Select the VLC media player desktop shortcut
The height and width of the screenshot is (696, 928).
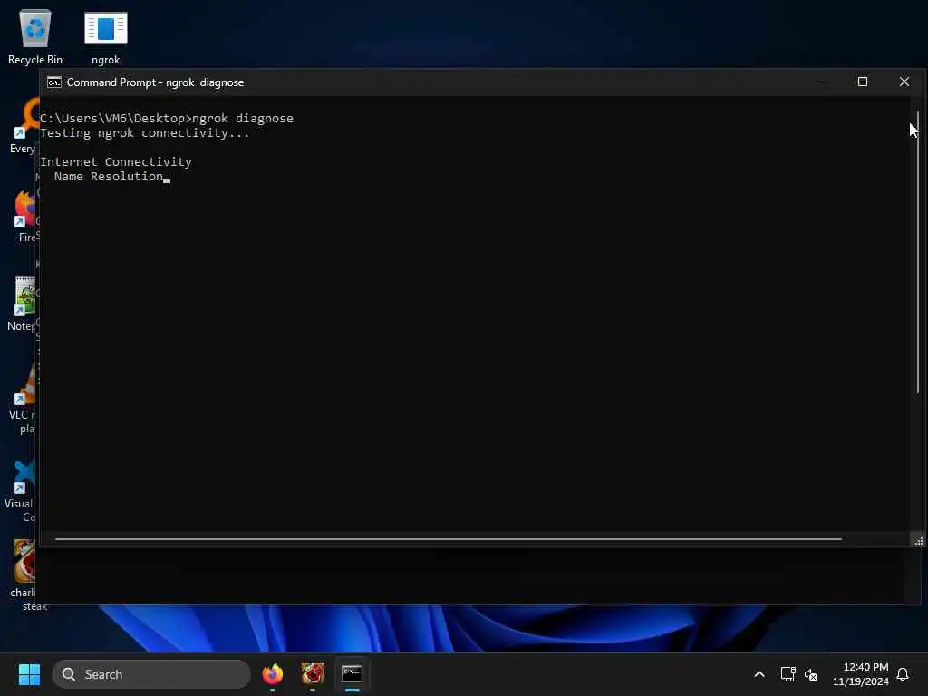[23, 400]
